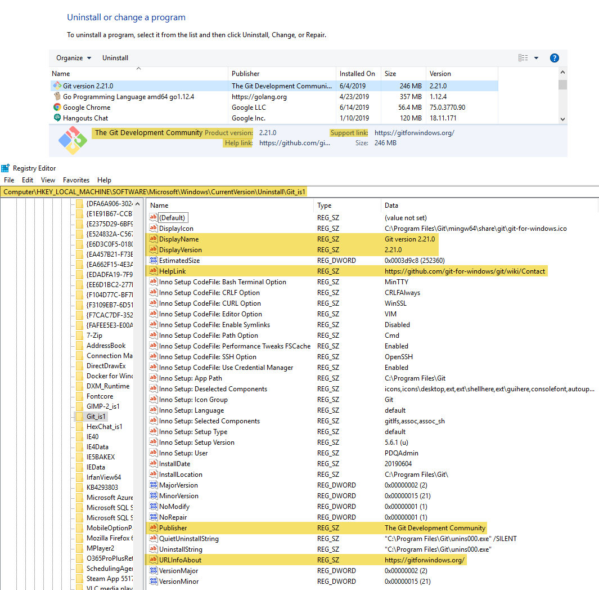Click the Name column sort arrow in programs list
The image size is (599, 590).
pos(139,69)
